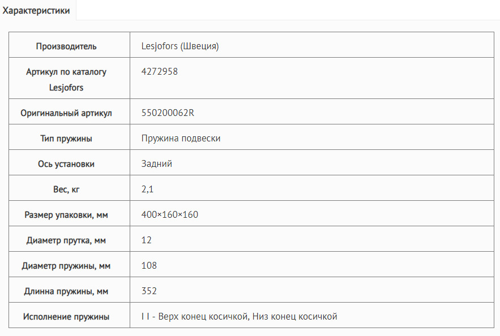Select the package size 400×160×160
Screen dimensions: 500x336
(x=170, y=215)
